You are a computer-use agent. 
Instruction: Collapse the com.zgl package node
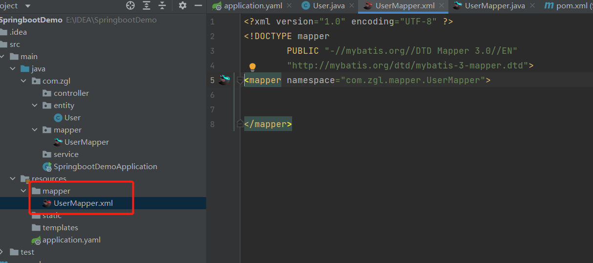coord(23,81)
